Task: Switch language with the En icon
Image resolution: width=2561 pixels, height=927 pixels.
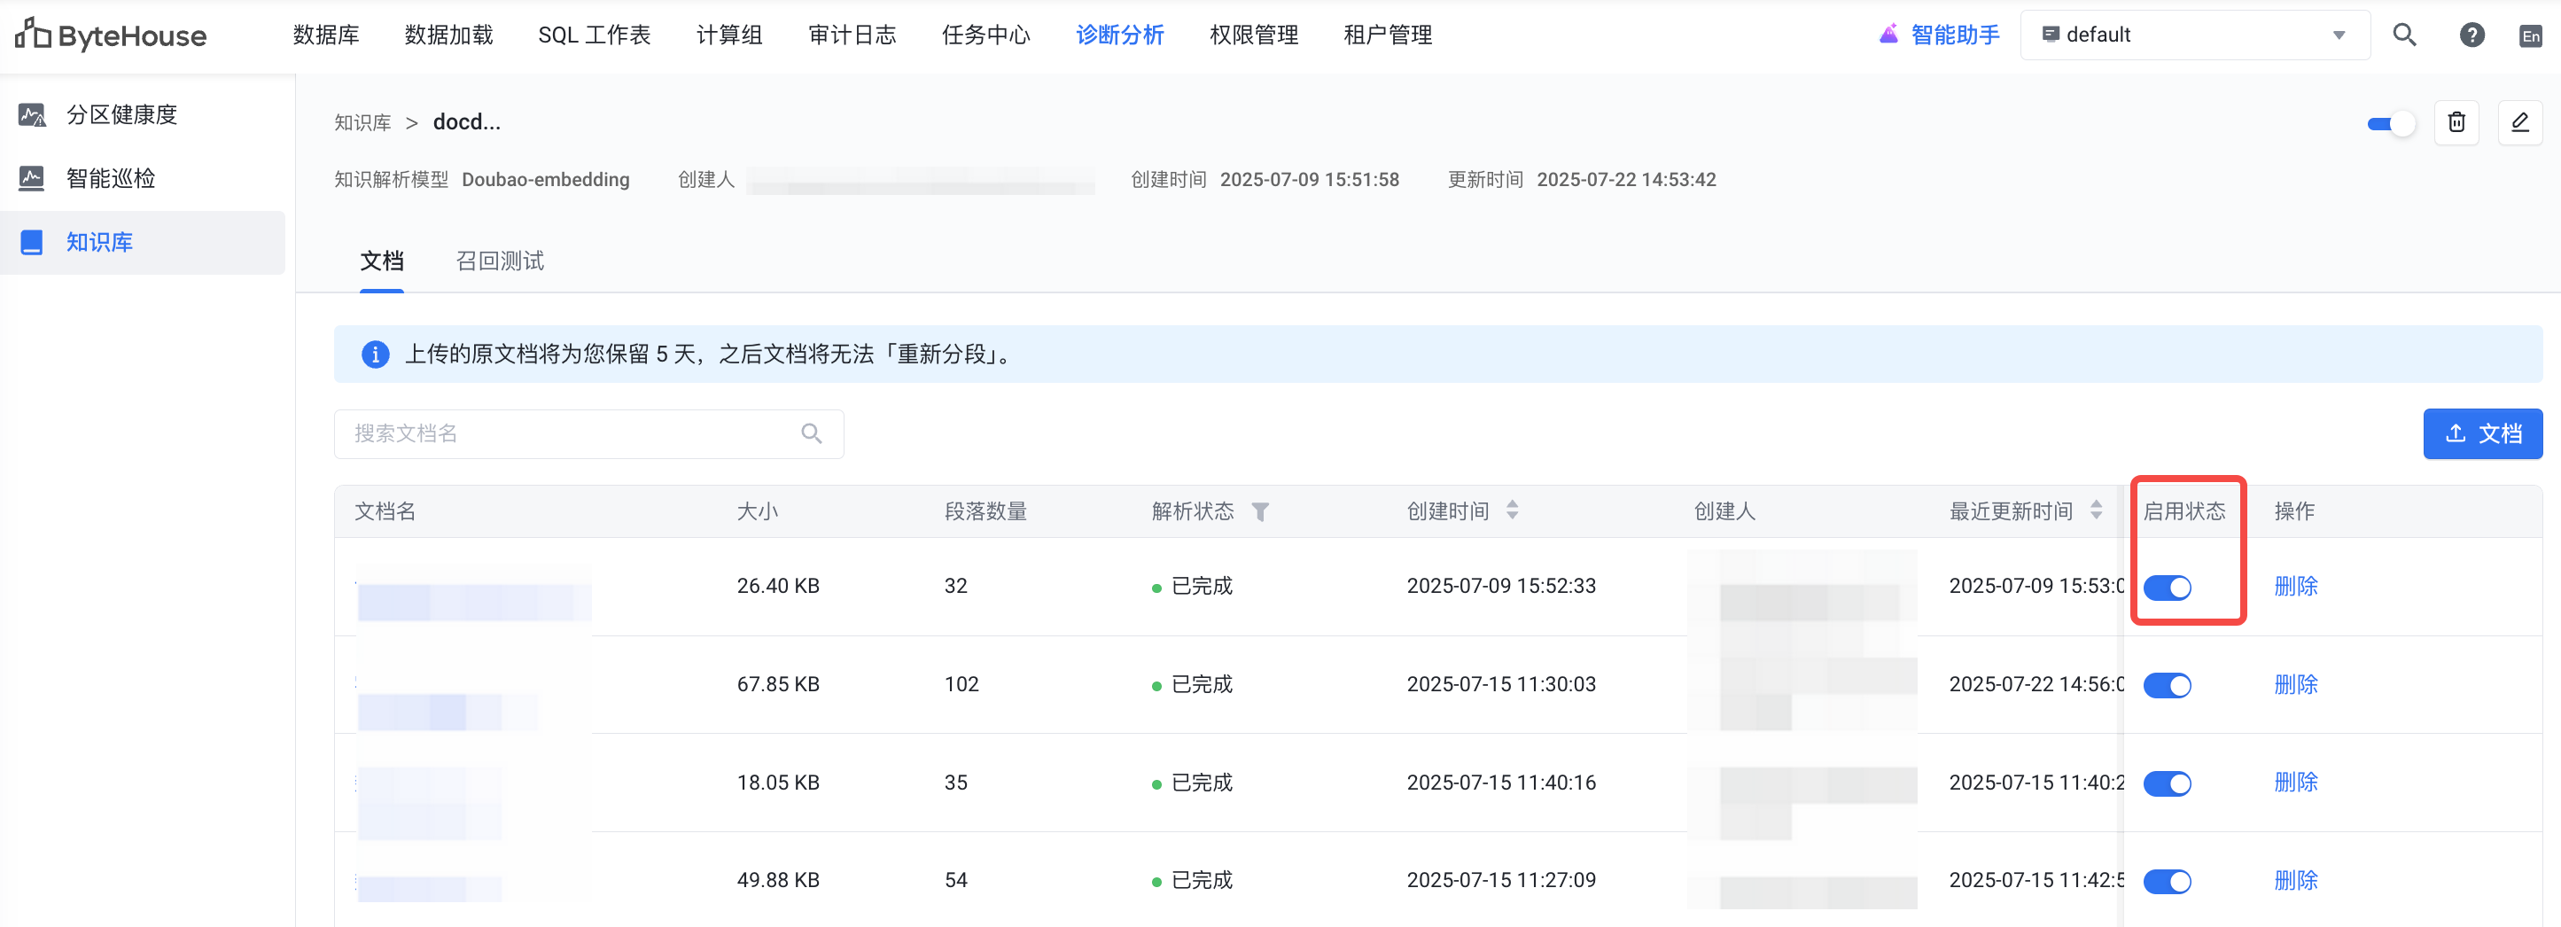Action: pyautogui.click(x=2530, y=35)
